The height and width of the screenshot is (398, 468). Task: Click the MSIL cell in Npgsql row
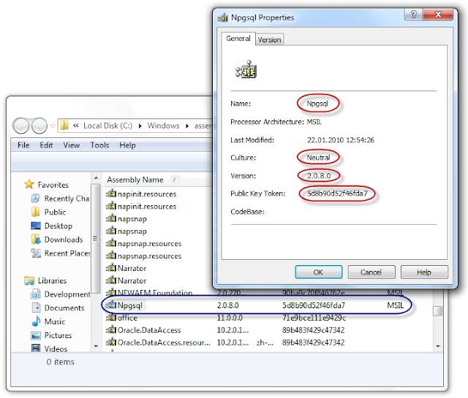tap(396, 305)
